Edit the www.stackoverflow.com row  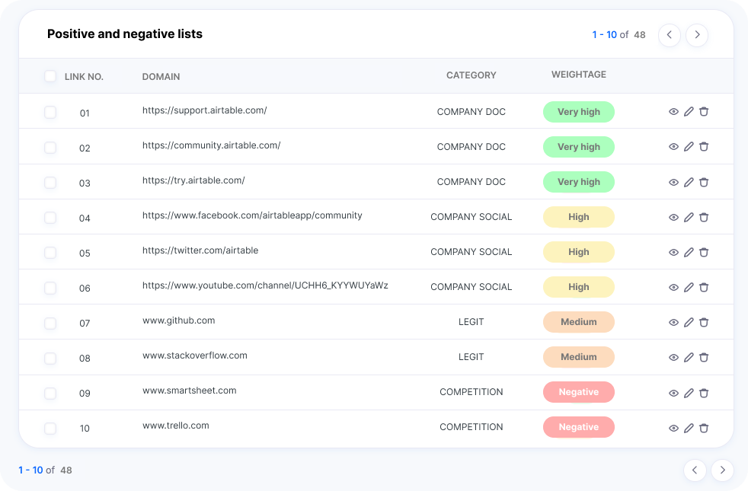[x=689, y=357]
